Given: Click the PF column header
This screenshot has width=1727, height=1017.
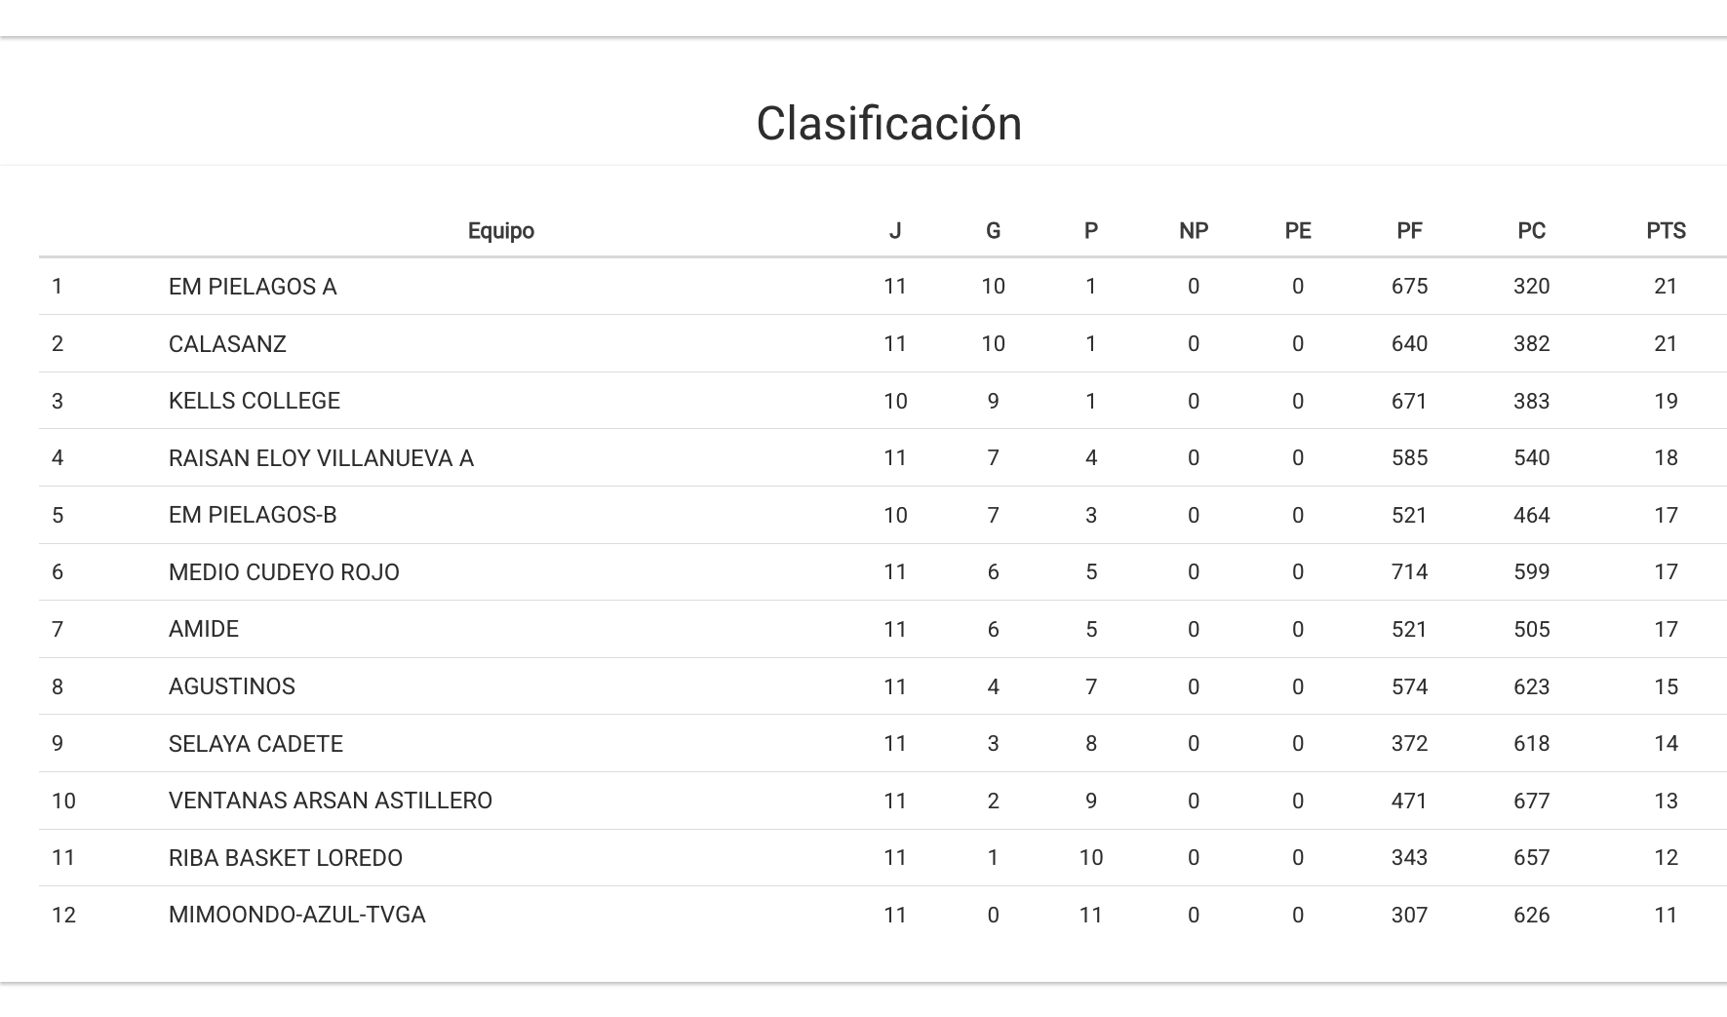Looking at the screenshot, I should click(x=1409, y=231).
